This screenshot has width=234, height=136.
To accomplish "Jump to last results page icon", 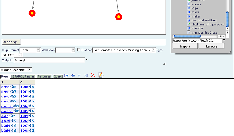I will pyautogui.click(x=86, y=76).
